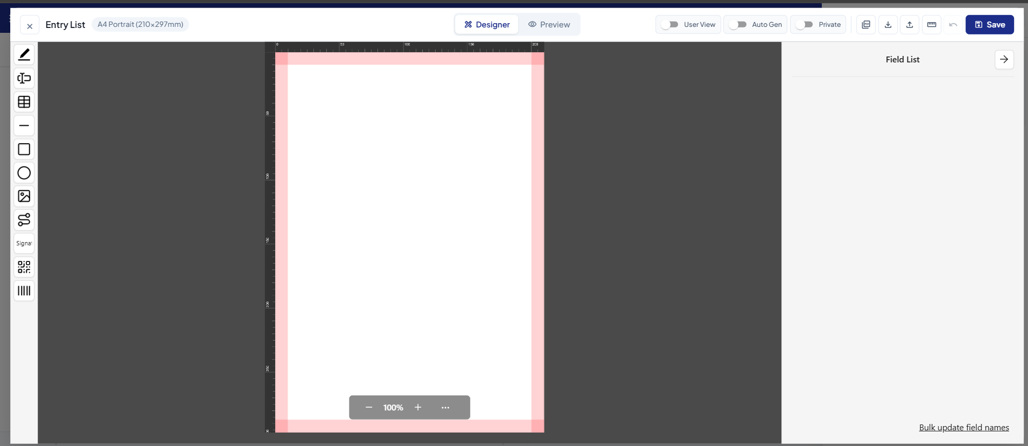The width and height of the screenshot is (1028, 446).
Task: Select the ellipse shape tool
Action: 24,173
